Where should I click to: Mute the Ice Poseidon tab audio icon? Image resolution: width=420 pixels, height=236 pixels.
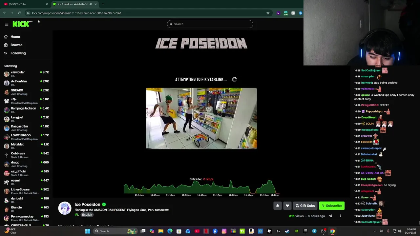point(91,4)
